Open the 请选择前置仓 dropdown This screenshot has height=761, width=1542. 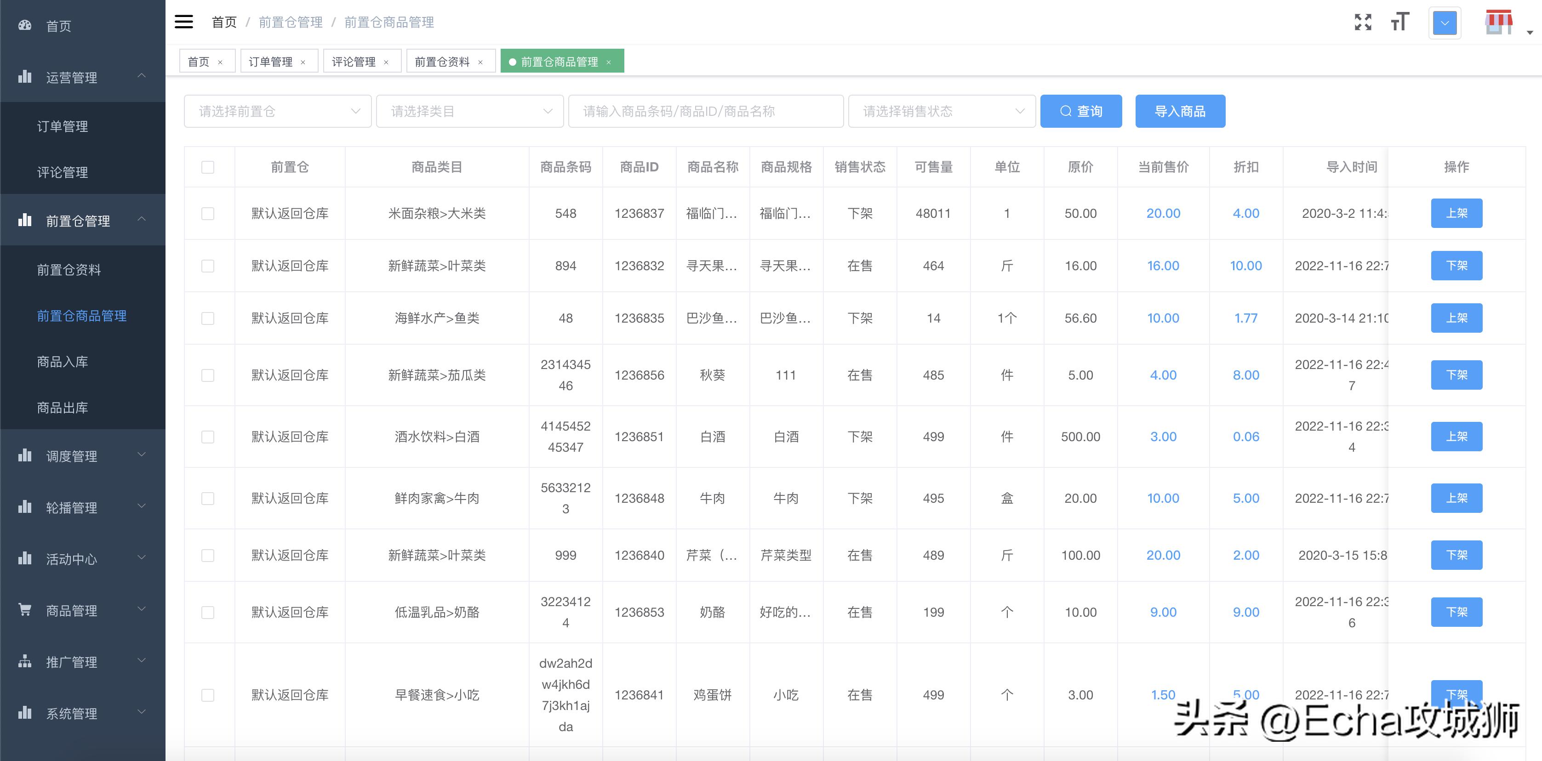(277, 111)
